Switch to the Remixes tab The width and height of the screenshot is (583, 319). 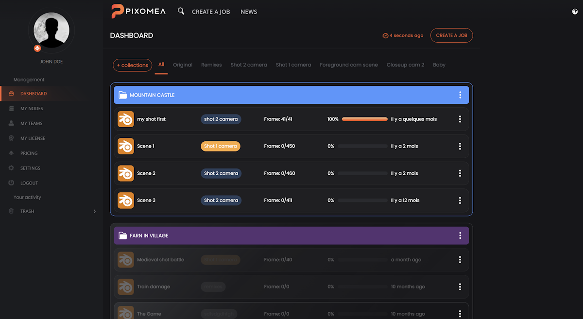point(211,65)
